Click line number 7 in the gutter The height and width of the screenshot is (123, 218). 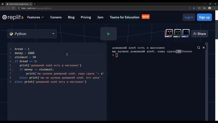coord(10,74)
